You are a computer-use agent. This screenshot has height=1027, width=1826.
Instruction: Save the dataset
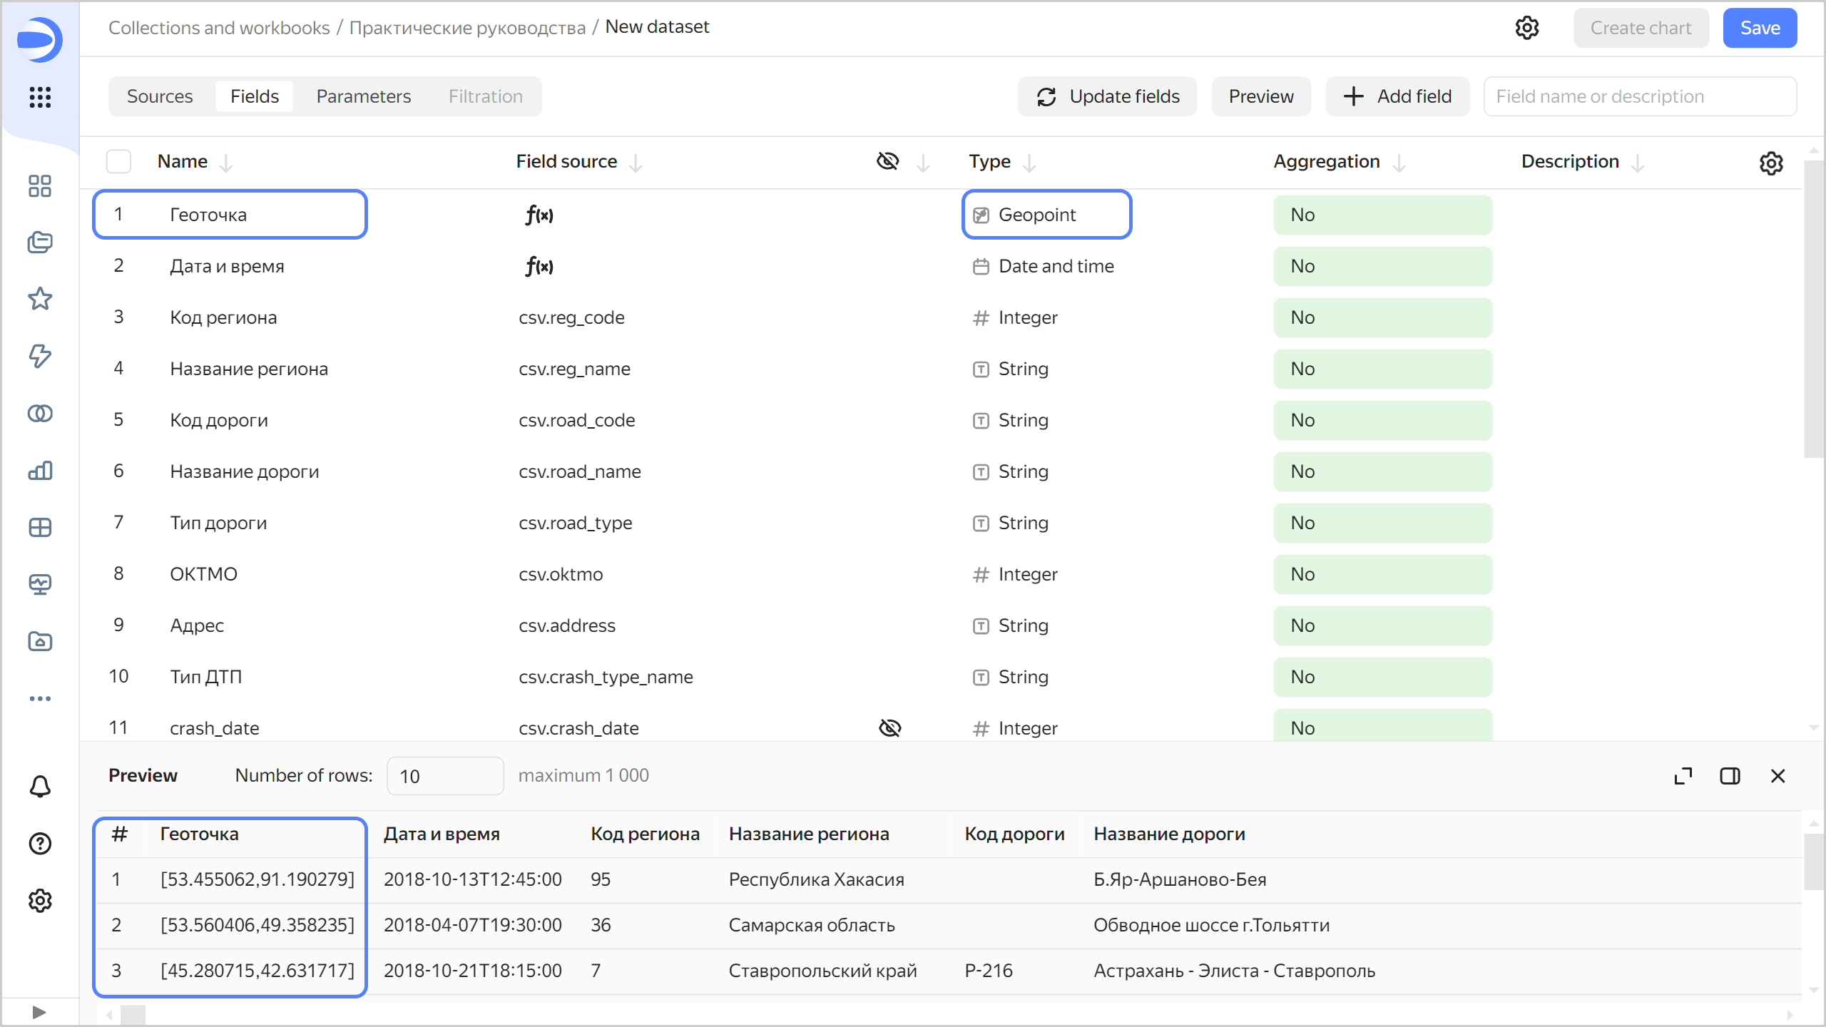1760,28
